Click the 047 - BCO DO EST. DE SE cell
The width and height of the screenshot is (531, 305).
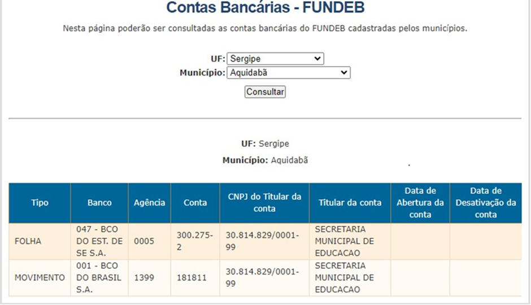click(99, 241)
